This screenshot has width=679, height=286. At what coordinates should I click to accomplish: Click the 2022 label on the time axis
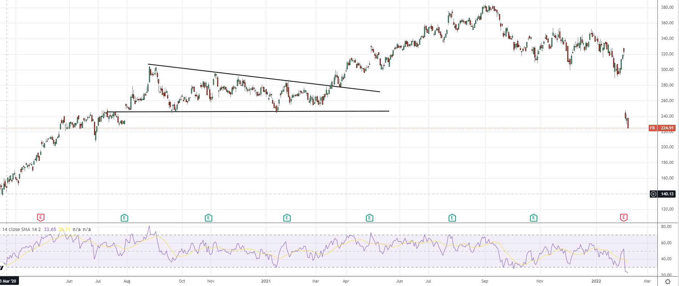tap(596, 281)
